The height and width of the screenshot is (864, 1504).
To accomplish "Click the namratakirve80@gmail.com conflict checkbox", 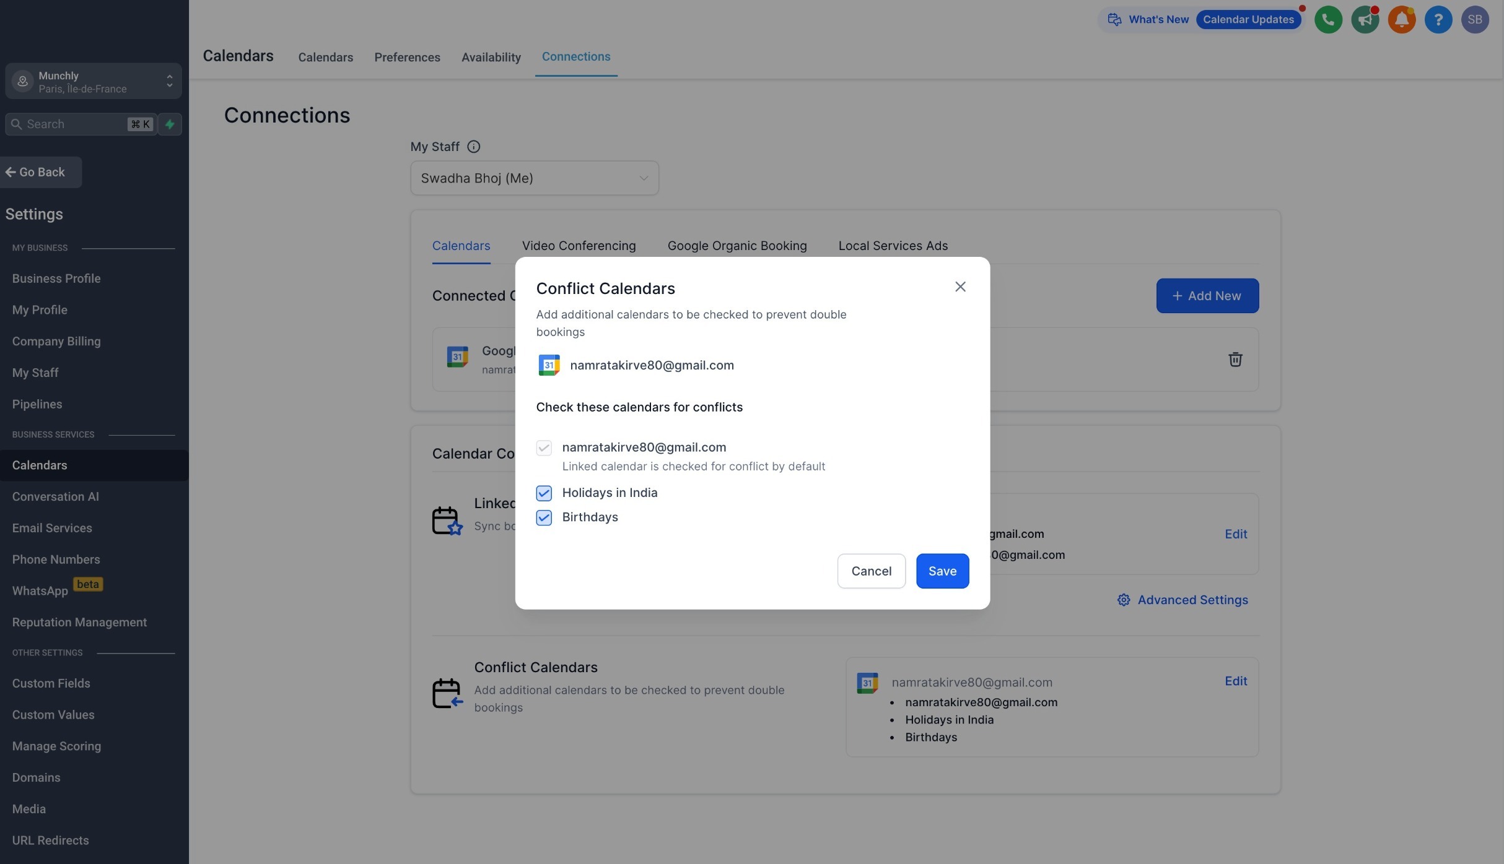I will tap(544, 447).
